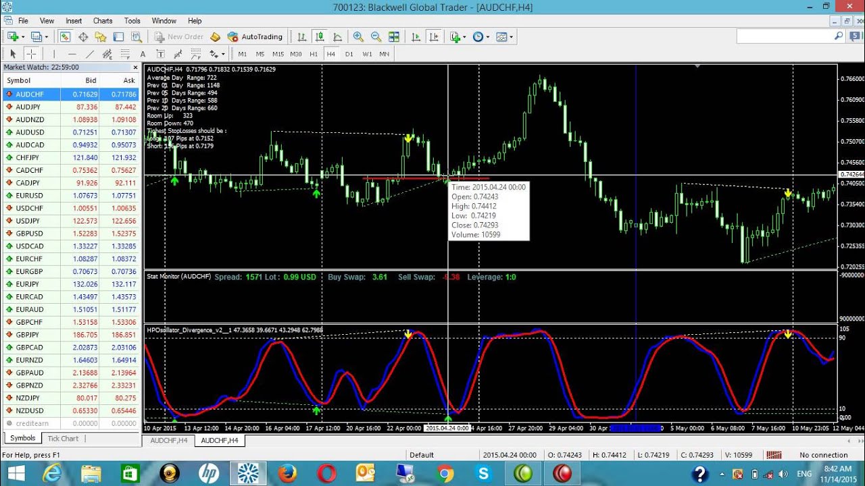Zoom in on the chart
865x486 pixels.
click(357, 37)
